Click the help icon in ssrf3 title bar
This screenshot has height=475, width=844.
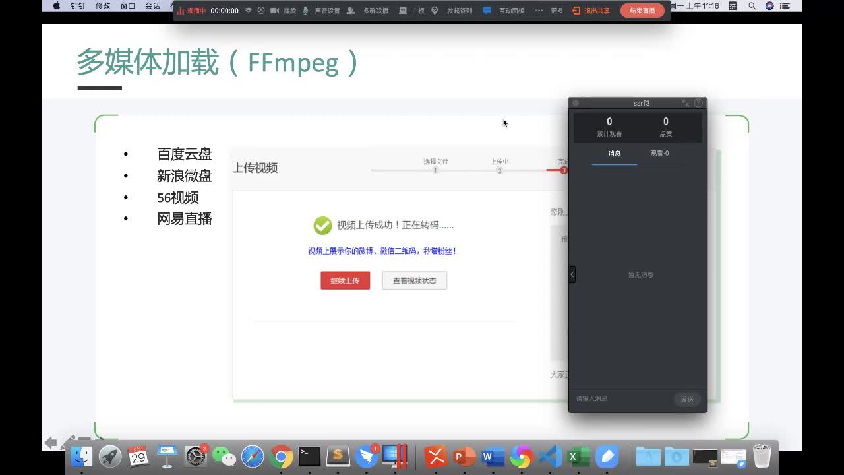pos(698,103)
